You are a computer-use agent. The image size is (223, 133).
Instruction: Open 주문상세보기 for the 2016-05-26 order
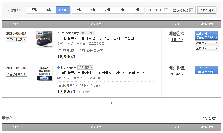pos(16,74)
